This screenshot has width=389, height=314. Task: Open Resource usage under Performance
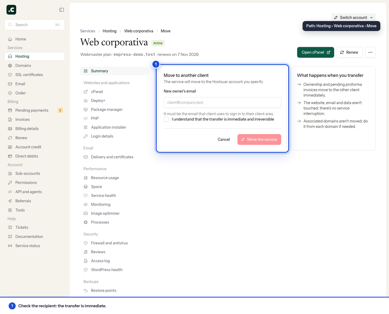[115, 178]
